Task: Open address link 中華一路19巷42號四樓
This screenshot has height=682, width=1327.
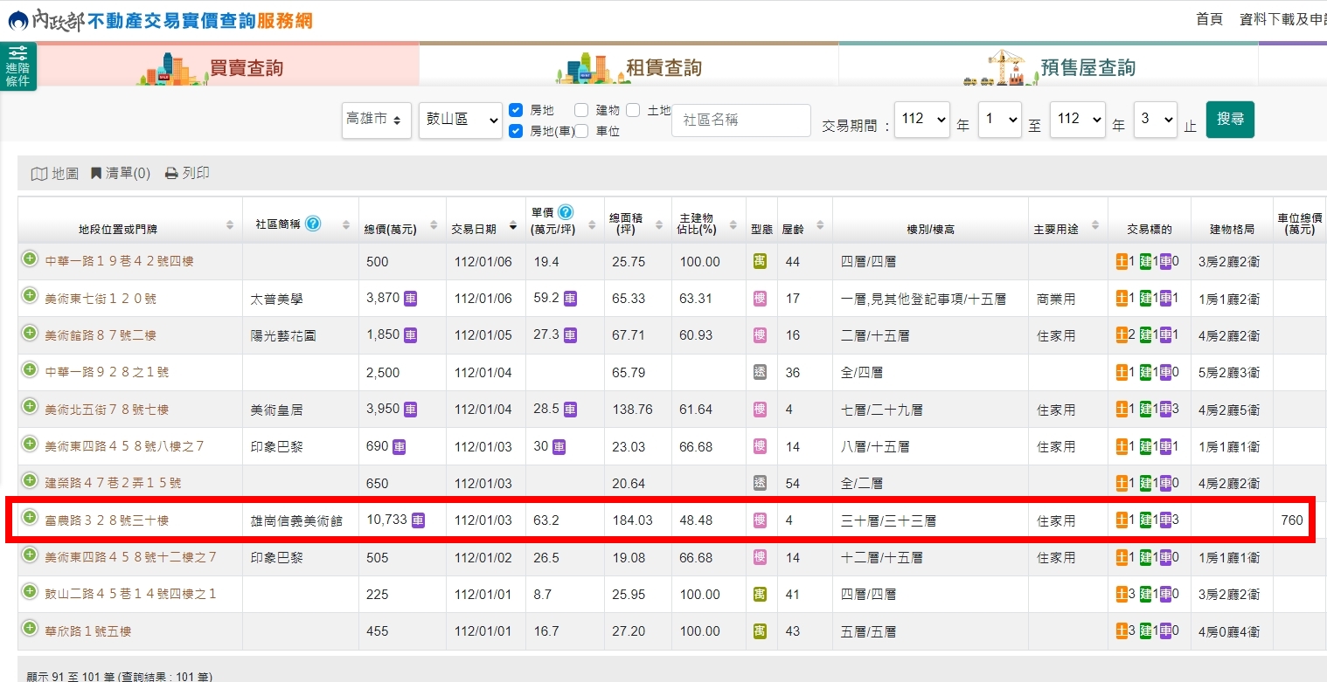Action: (x=120, y=262)
